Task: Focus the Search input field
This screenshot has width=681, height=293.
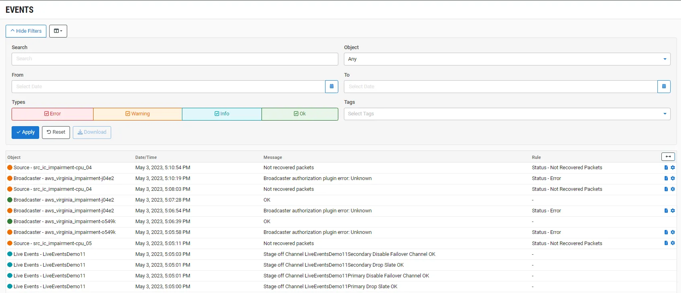Action: click(x=175, y=59)
